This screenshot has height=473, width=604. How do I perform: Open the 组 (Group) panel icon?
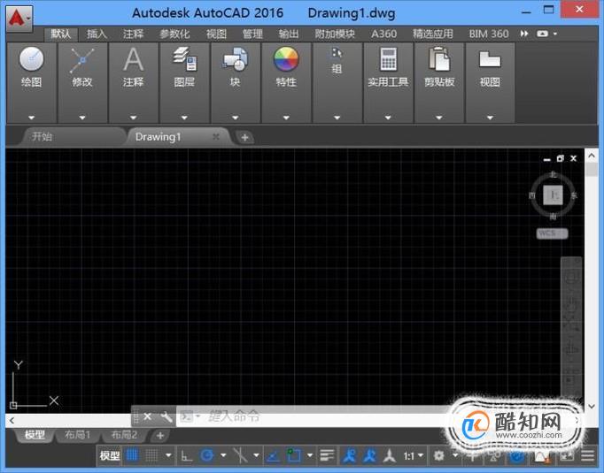pos(337,53)
